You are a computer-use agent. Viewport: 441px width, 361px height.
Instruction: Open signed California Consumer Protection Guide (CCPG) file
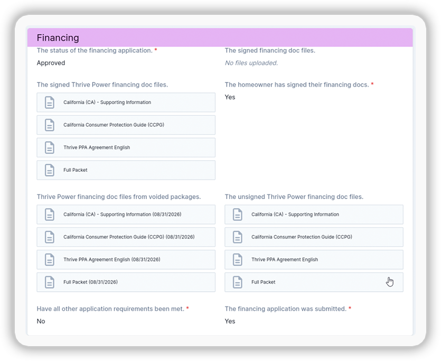[126, 125]
